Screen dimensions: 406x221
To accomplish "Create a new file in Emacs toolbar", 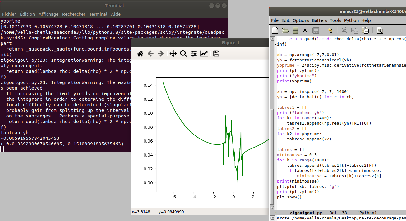I will point(275,30).
